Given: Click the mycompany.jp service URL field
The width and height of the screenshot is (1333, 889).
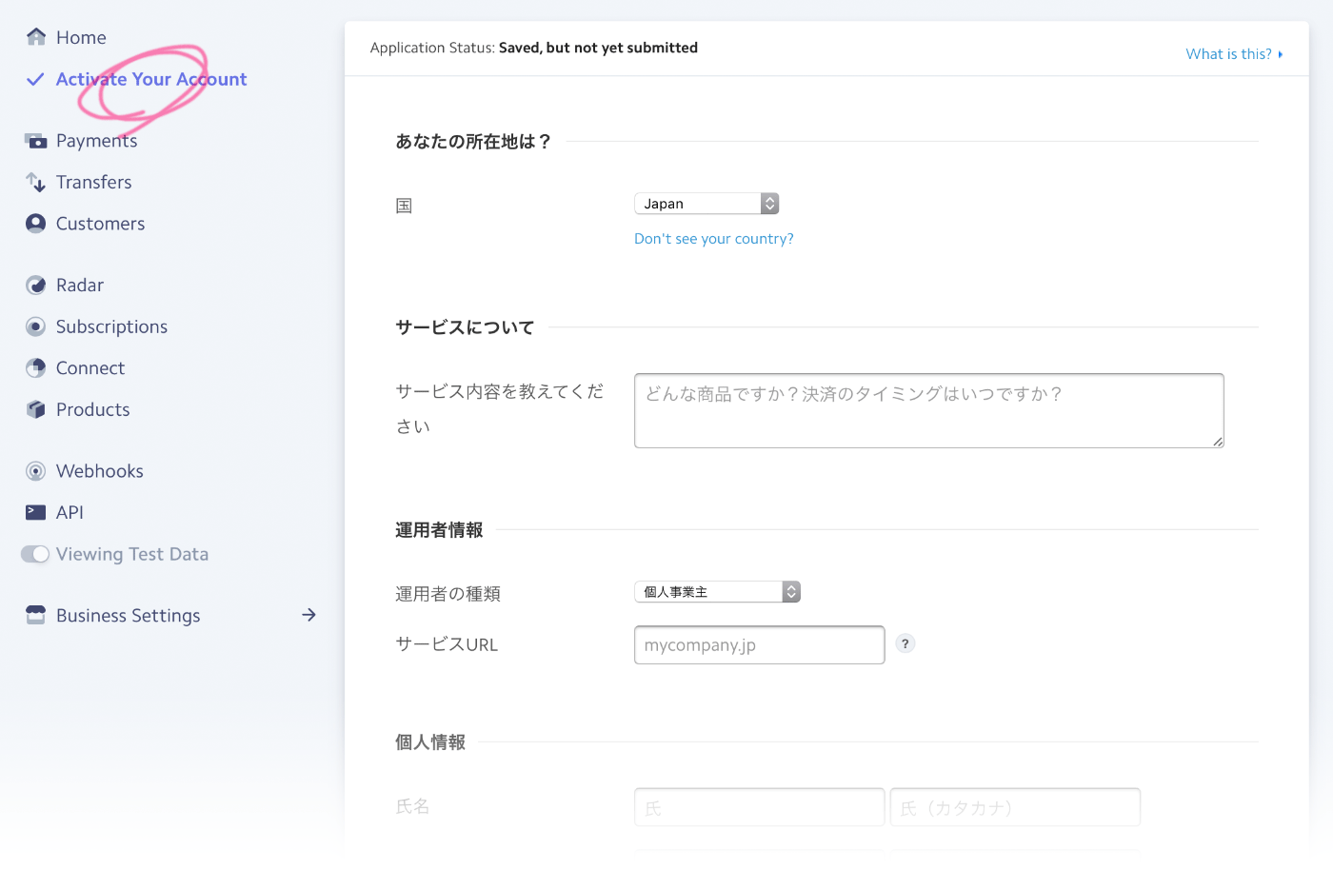Looking at the screenshot, I should coord(760,644).
